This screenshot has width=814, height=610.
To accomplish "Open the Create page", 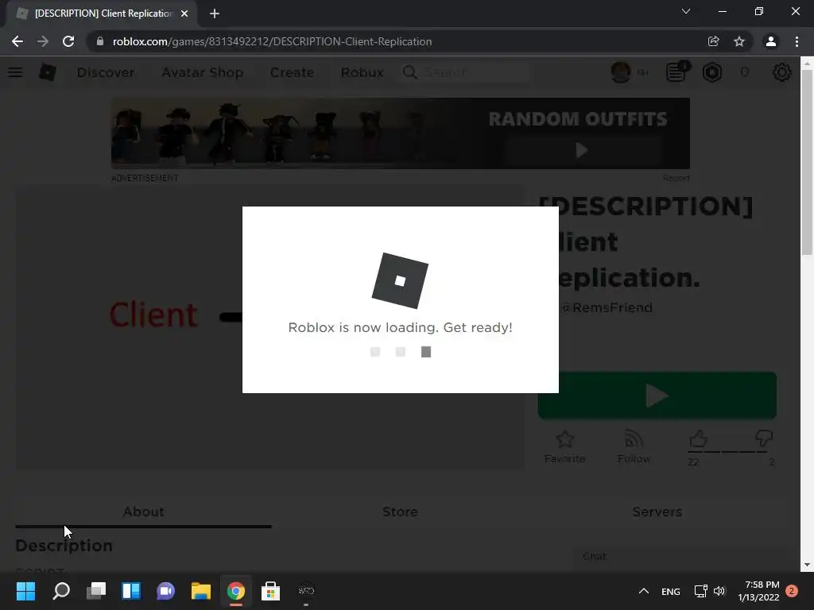I will click(x=292, y=72).
